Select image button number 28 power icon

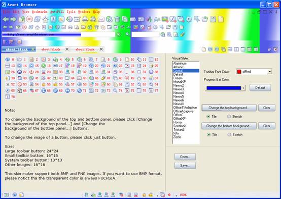tap(34, 72)
